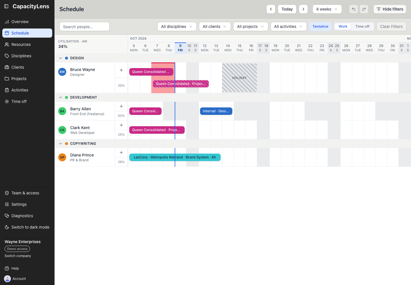
Task: Open the All projects dropdown
Action: [251, 27]
